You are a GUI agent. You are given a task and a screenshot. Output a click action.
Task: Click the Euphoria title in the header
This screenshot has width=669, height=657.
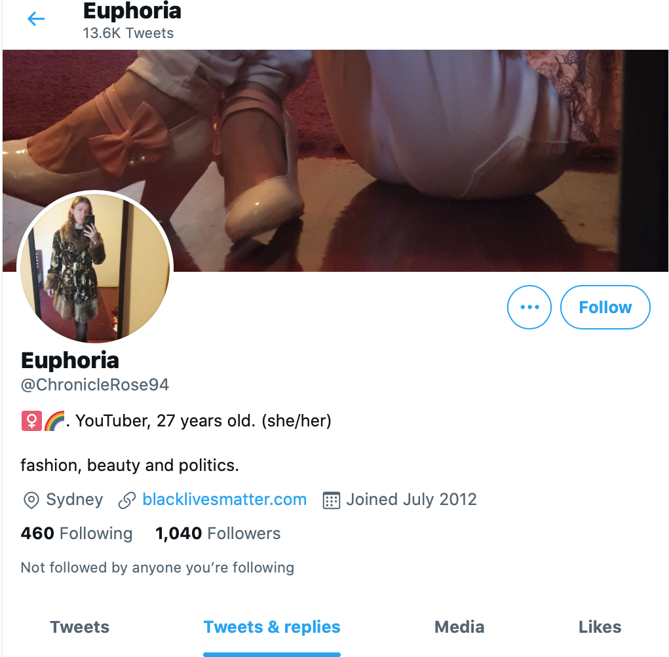(132, 11)
